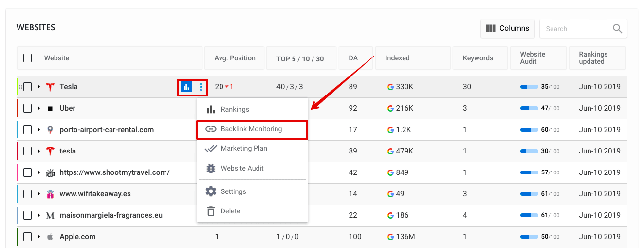
Task: Click the Google icon beside 216K
Action: click(390, 108)
